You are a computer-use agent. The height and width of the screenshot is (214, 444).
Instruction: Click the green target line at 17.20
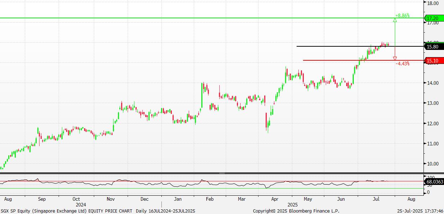click(211, 18)
